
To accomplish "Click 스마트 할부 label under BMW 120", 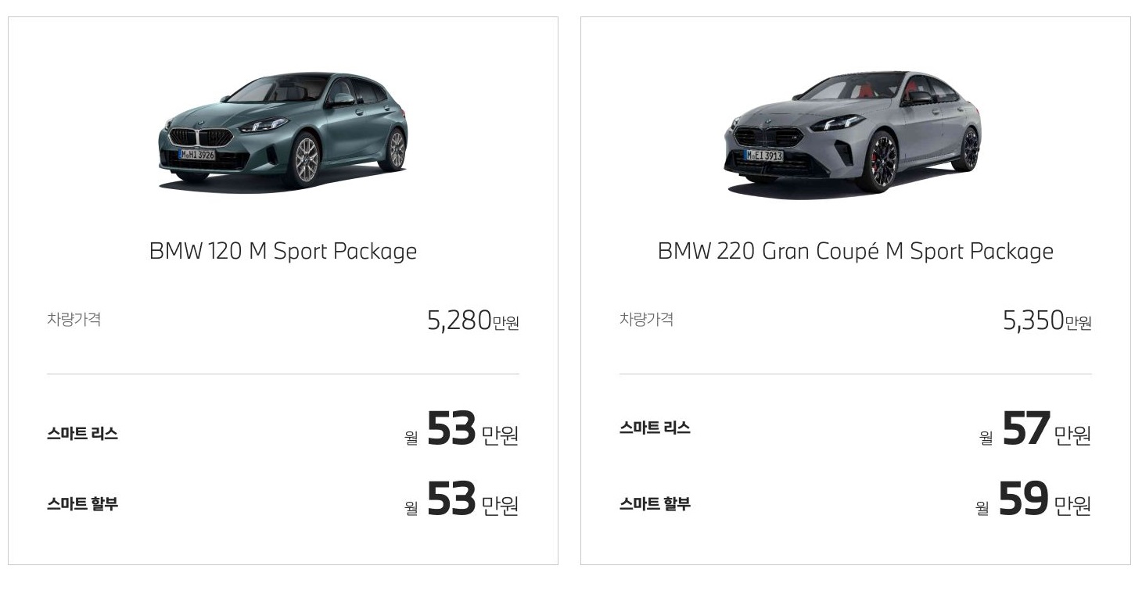I will (x=82, y=504).
